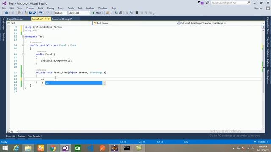Click the volume icon in system tray

pyautogui.click(x=252, y=148)
